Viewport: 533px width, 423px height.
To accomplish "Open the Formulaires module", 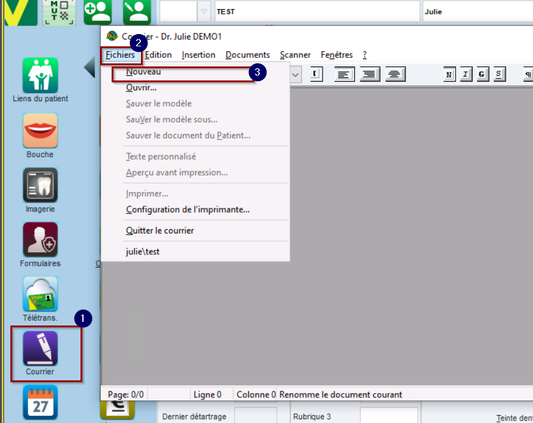I will point(40,240).
